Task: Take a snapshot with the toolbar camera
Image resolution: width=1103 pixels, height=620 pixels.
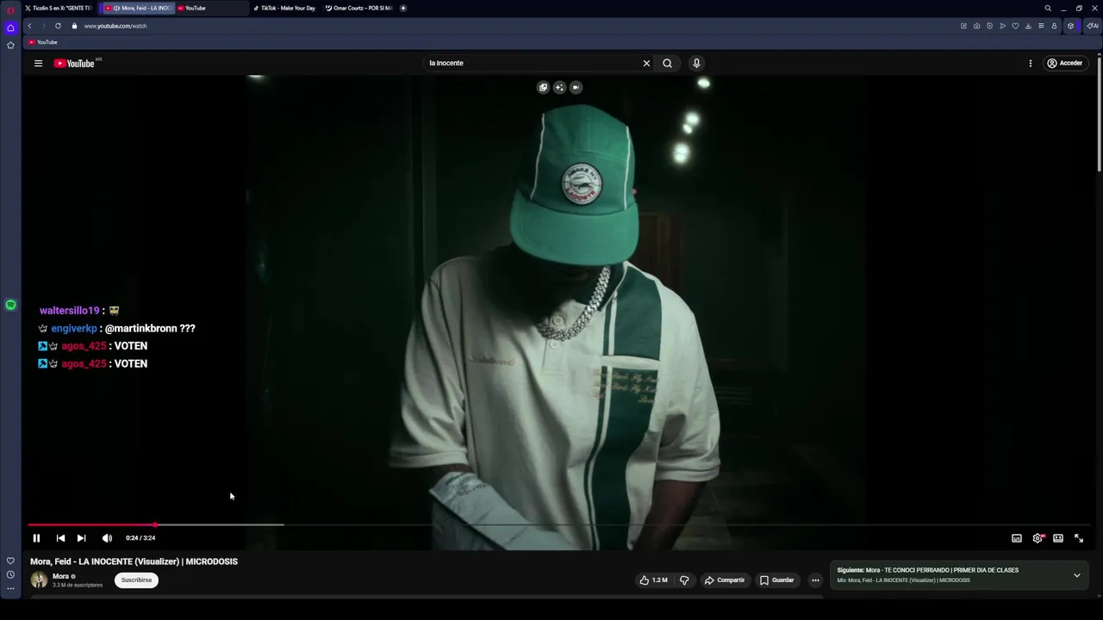Action: (x=976, y=26)
